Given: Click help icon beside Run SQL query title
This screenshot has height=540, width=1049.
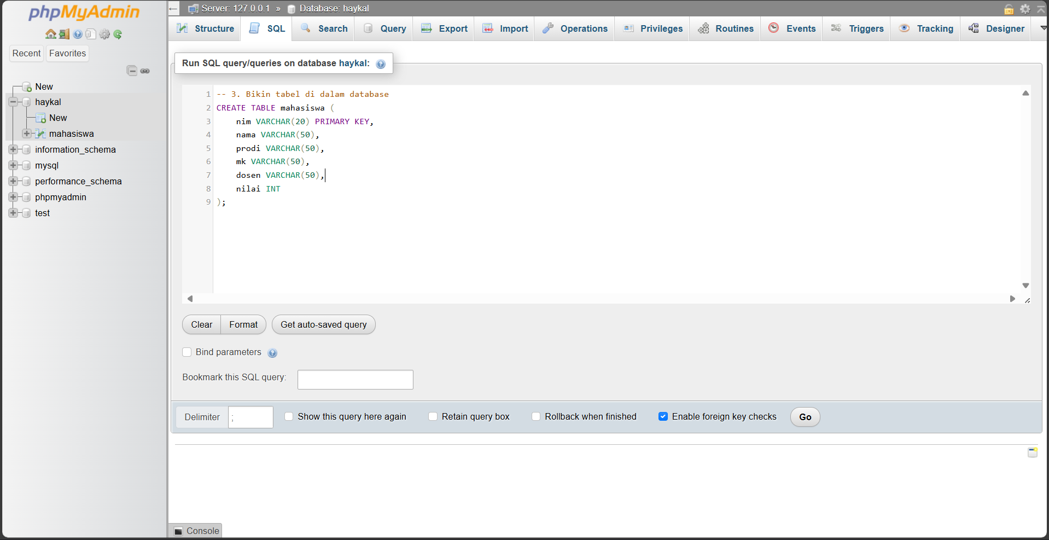Looking at the screenshot, I should tap(381, 64).
